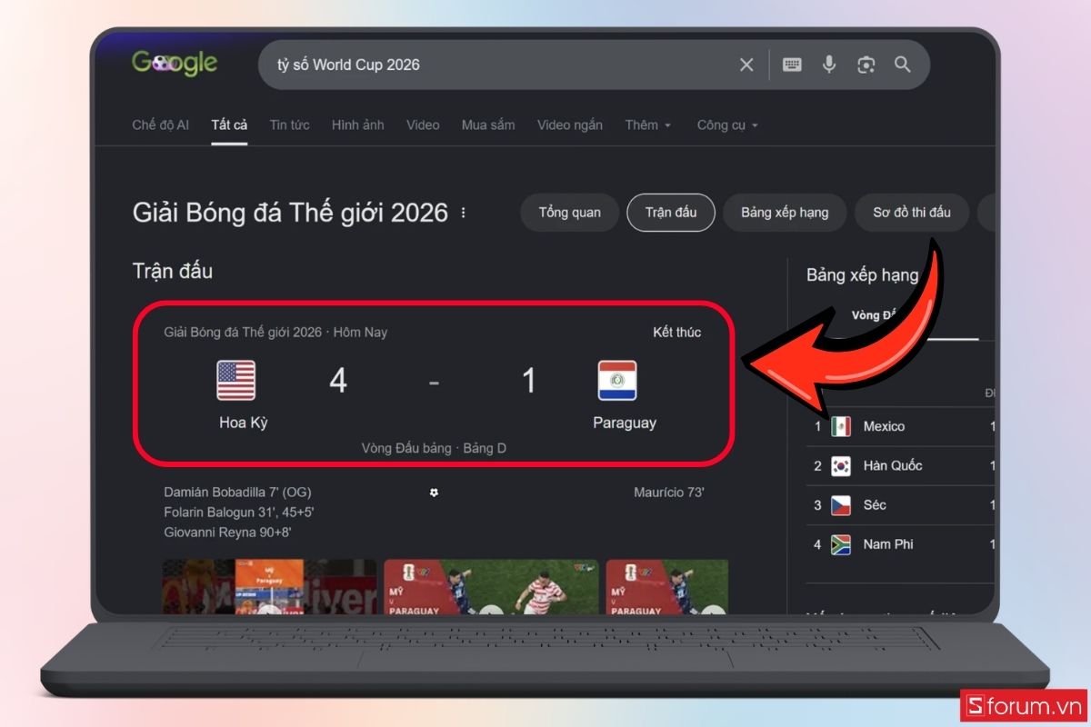Select the Tổng quan chip

click(x=570, y=213)
